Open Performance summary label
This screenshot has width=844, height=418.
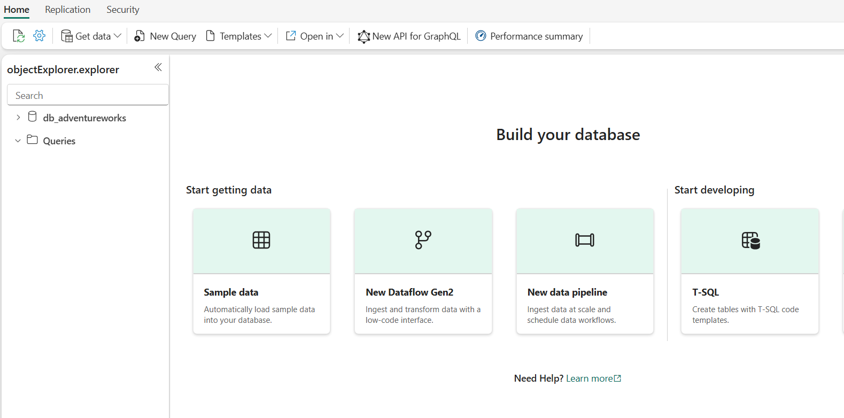tap(537, 36)
